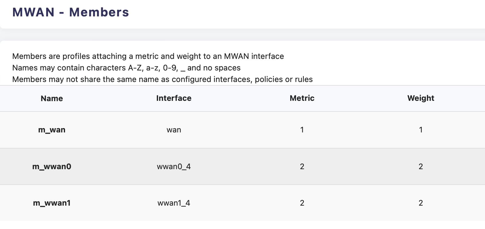Click the metric value for m_wwan0
The image size is (485, 229).
pyautogui.click(x=302, y=166)
